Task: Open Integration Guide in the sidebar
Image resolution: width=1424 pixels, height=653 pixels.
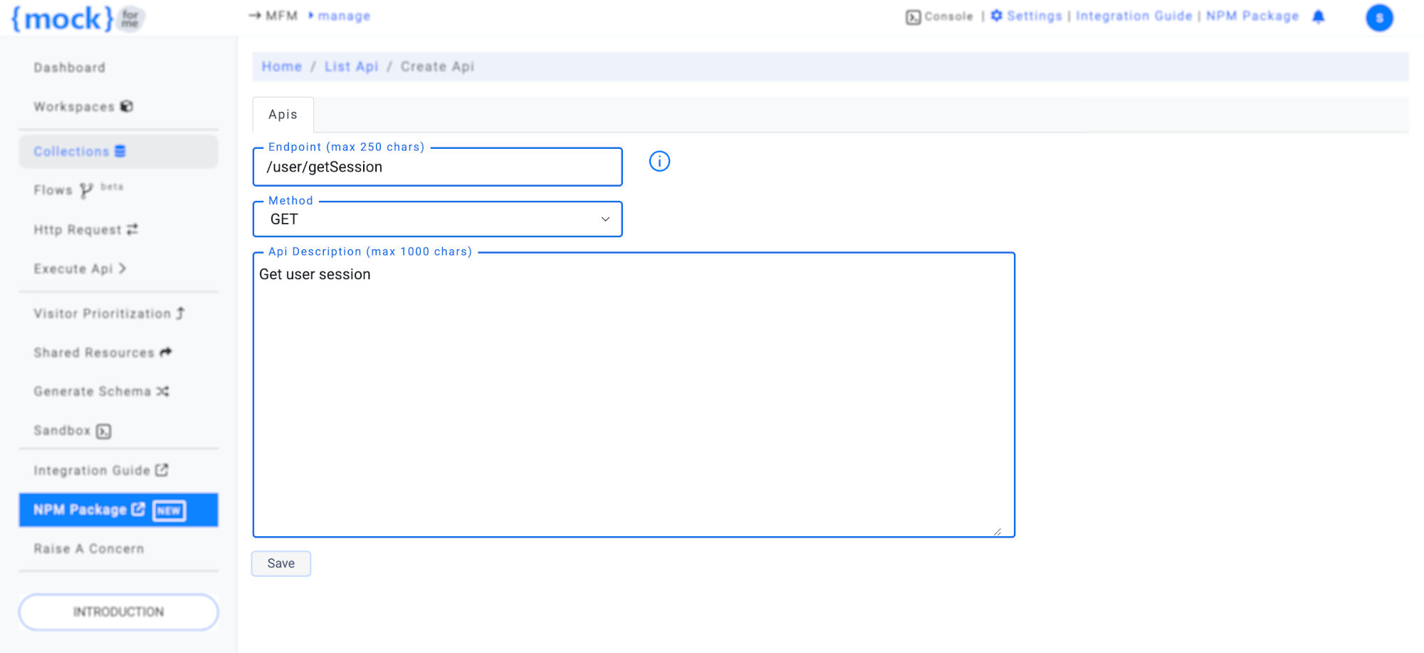Action: point(100,470)
